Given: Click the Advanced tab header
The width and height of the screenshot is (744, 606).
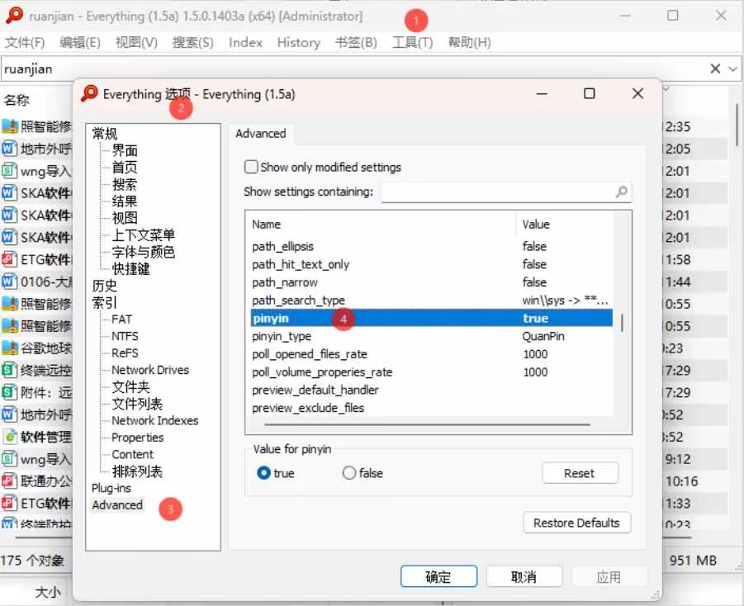Looking at the screenshot, I should 260,134.
